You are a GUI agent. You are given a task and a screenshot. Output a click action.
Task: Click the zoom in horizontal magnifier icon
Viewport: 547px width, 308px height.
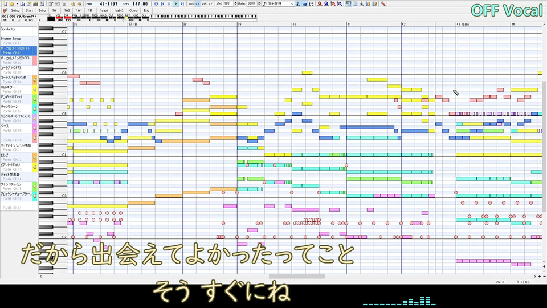320,4
